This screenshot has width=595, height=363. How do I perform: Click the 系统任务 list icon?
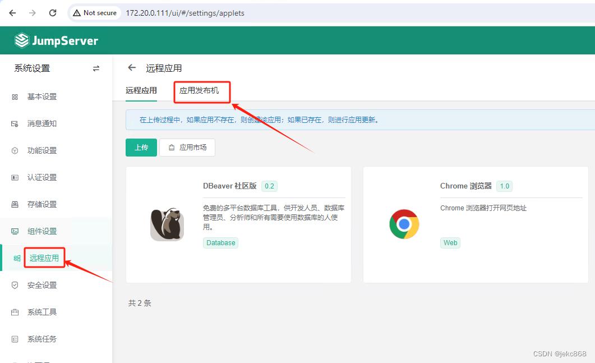15,339
